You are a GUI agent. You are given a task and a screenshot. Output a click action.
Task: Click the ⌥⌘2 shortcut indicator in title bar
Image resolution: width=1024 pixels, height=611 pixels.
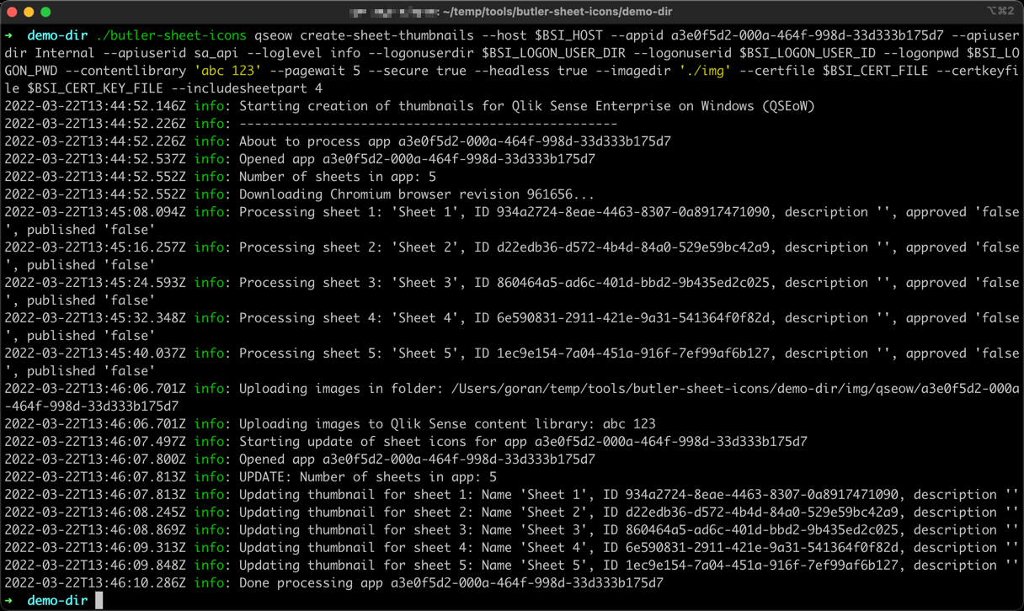click(1000, 11)
